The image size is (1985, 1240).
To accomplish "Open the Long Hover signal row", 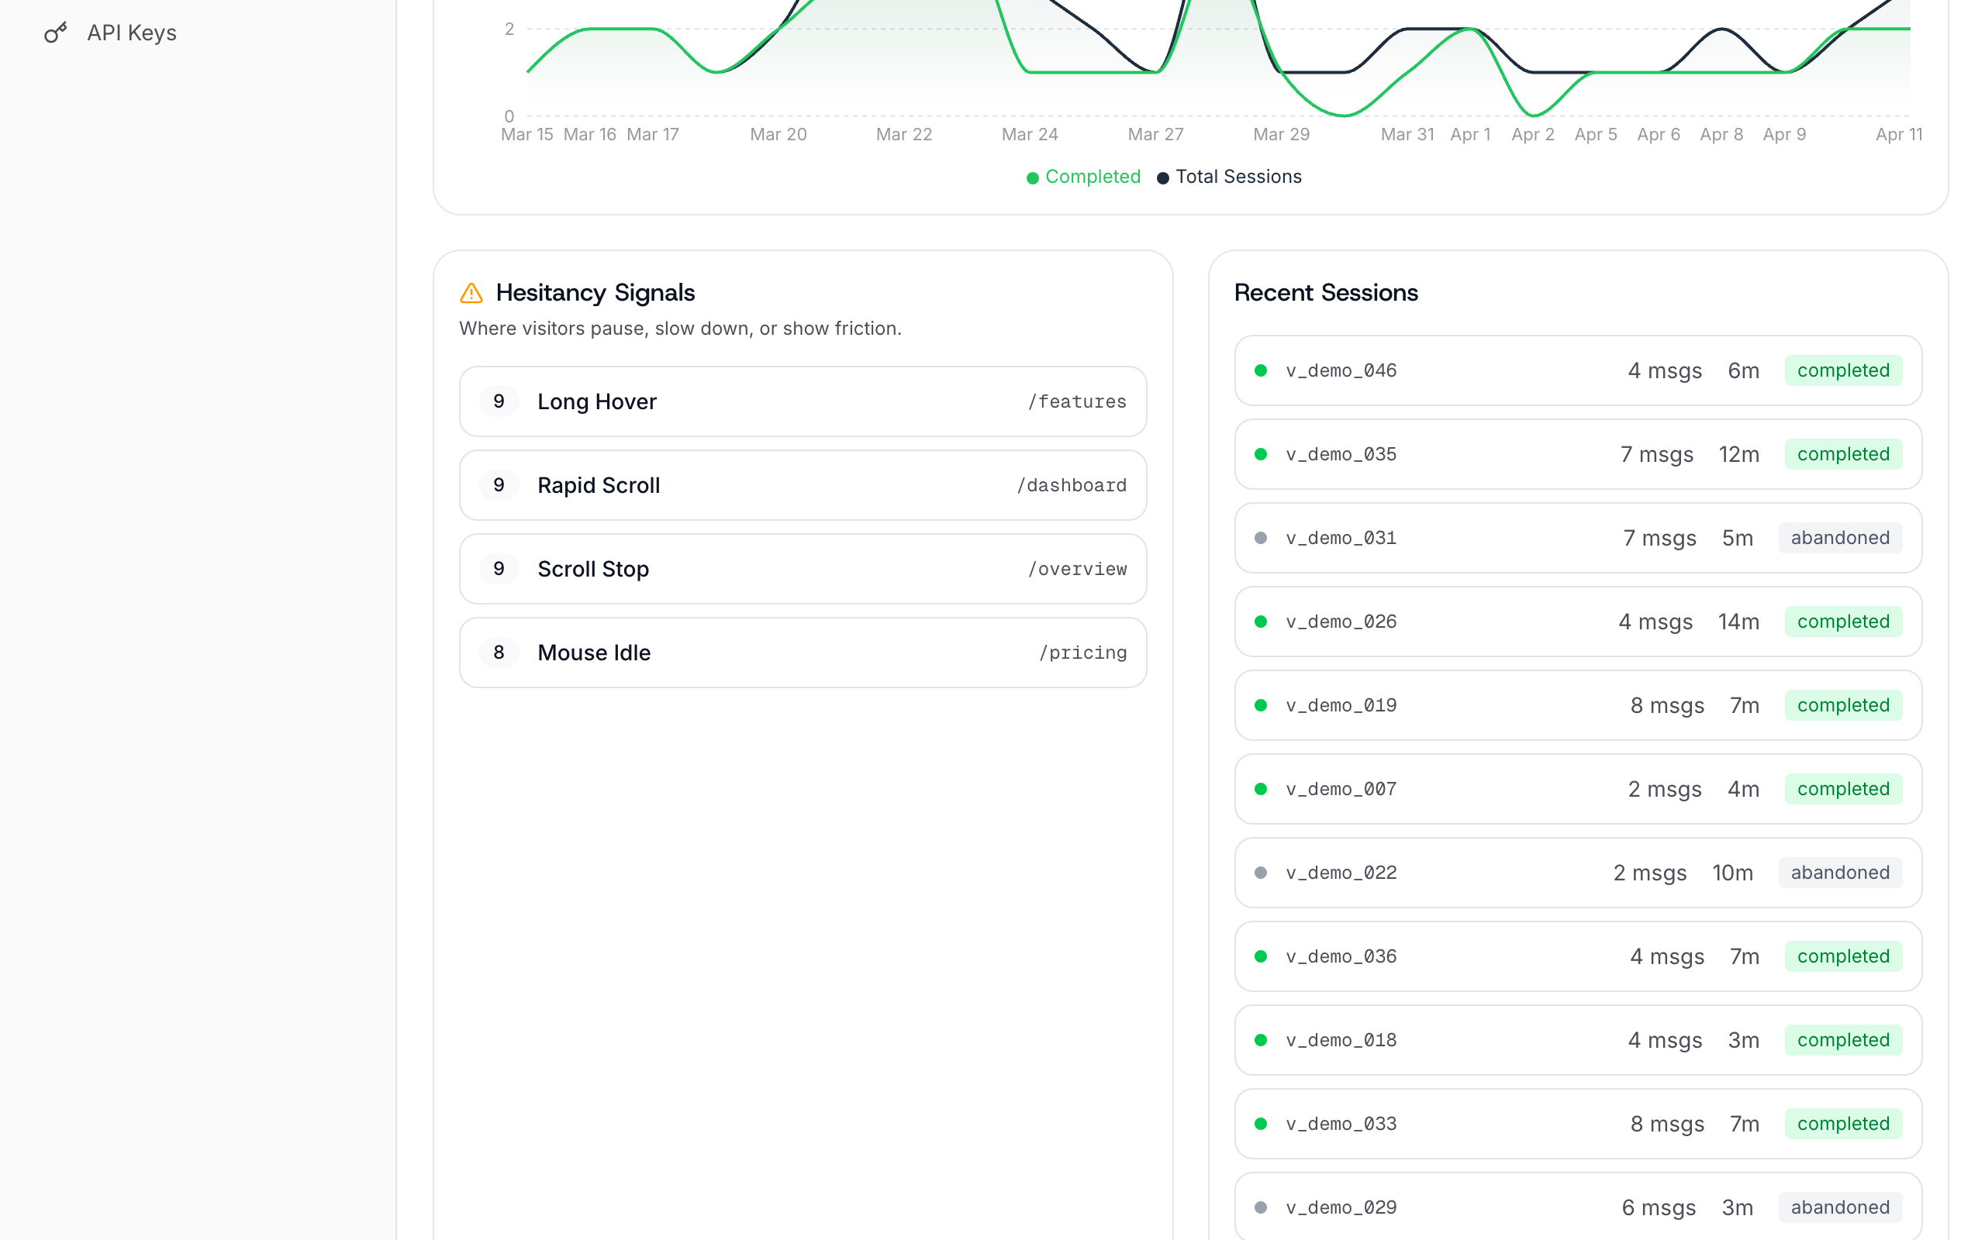I will 803,402.
